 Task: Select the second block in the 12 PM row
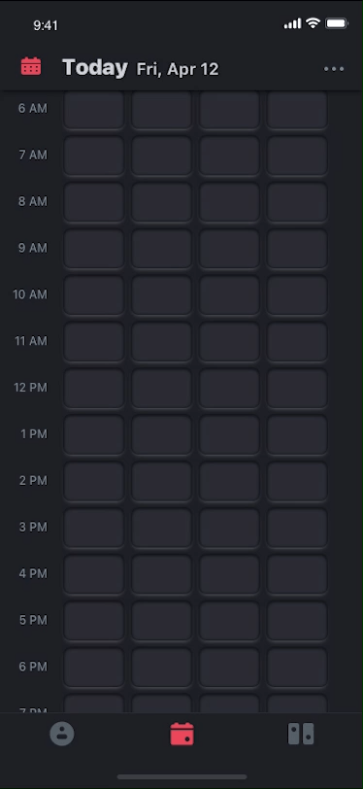tap(161, 388)
